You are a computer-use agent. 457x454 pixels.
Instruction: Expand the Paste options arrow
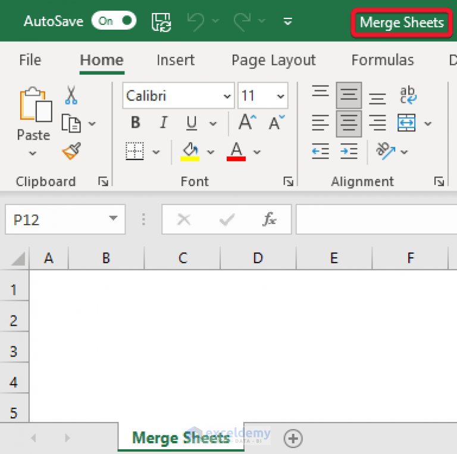(x=33, y=153)
